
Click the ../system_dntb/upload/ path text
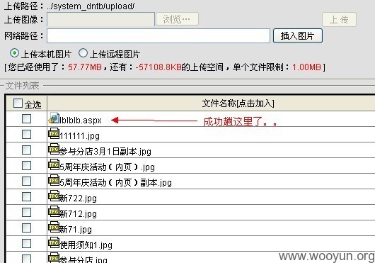pos(91,6)
